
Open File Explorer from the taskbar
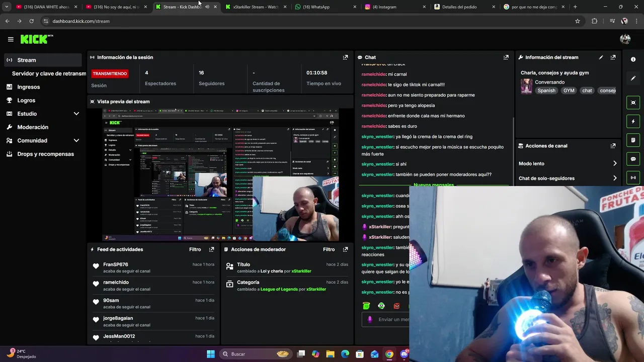(330, 354)
